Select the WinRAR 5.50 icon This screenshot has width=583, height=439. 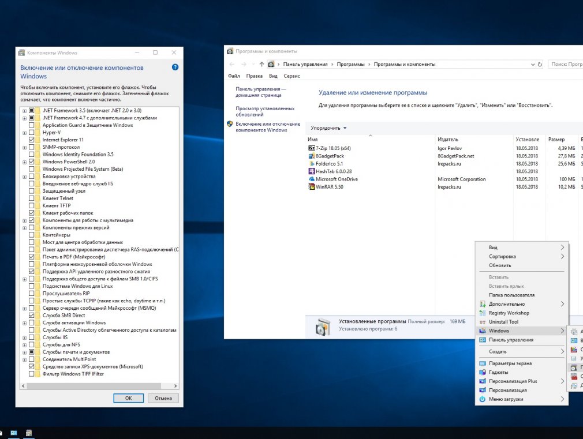(312, 186)
